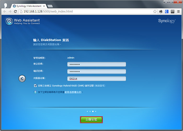
Task: Open a new browser tab
Action: (x=50, y=6)
